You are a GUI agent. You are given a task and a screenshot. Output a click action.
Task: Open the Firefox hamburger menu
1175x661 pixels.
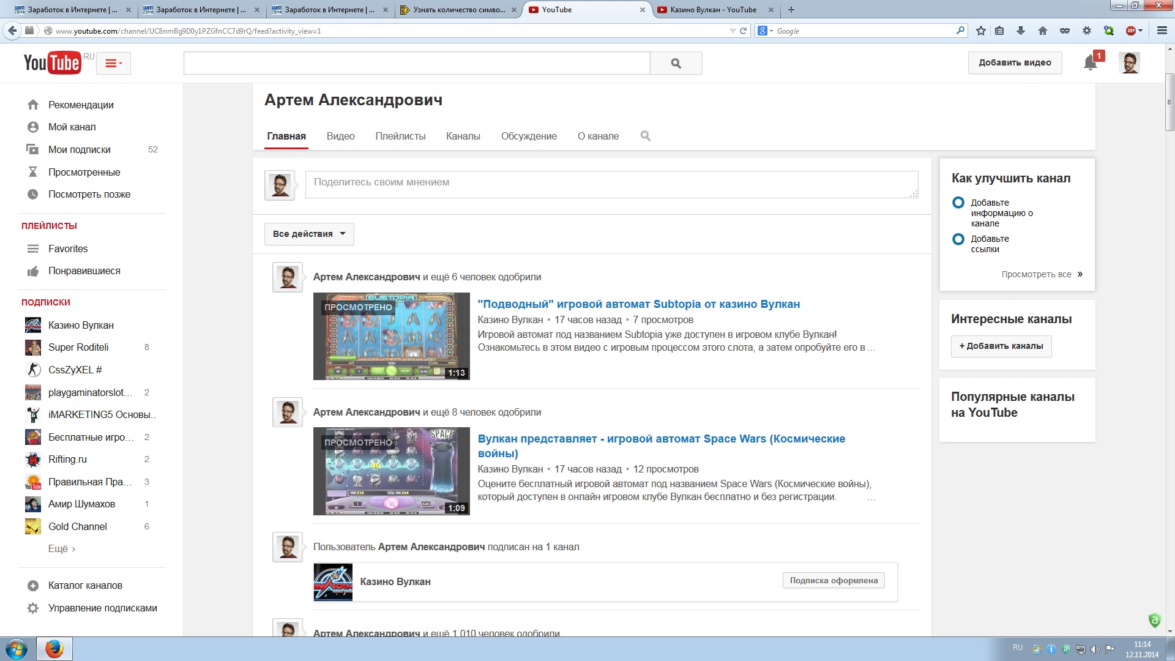click(1162, 31)
